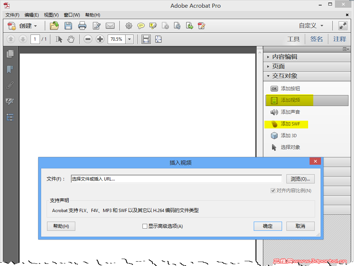Viewport: 354px width, 266px height.
Task: Click the rotate page icon
Action: tap(177, 26)
